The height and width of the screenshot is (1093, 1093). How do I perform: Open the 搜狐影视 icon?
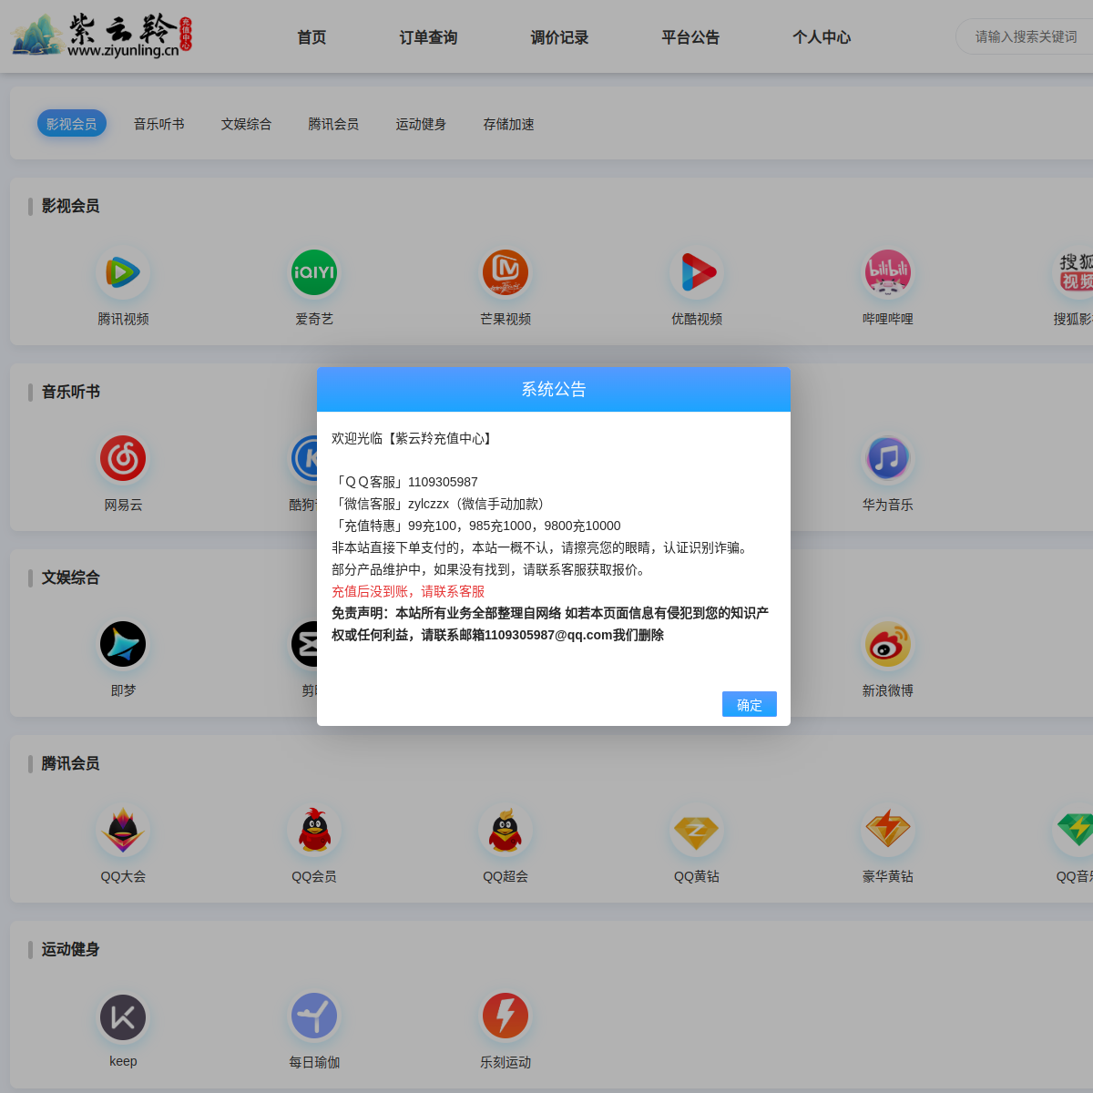[1075, 272]
